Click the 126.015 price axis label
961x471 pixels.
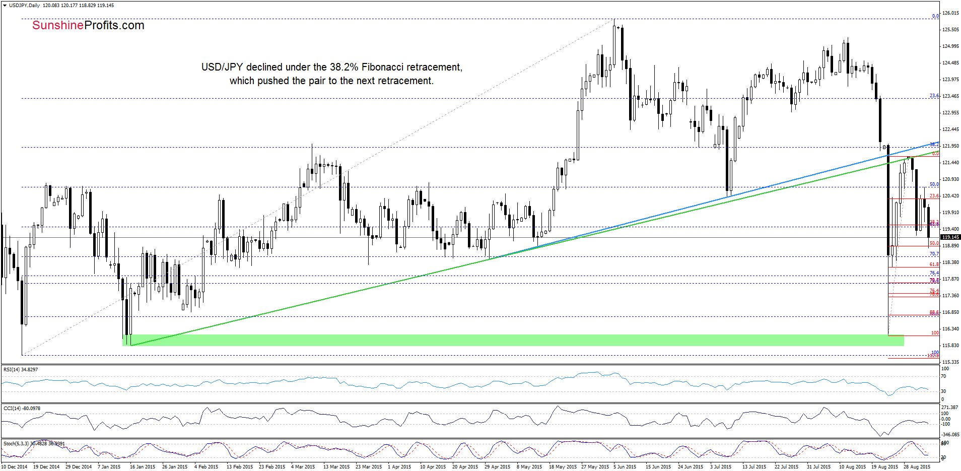(x=950, y=13)
